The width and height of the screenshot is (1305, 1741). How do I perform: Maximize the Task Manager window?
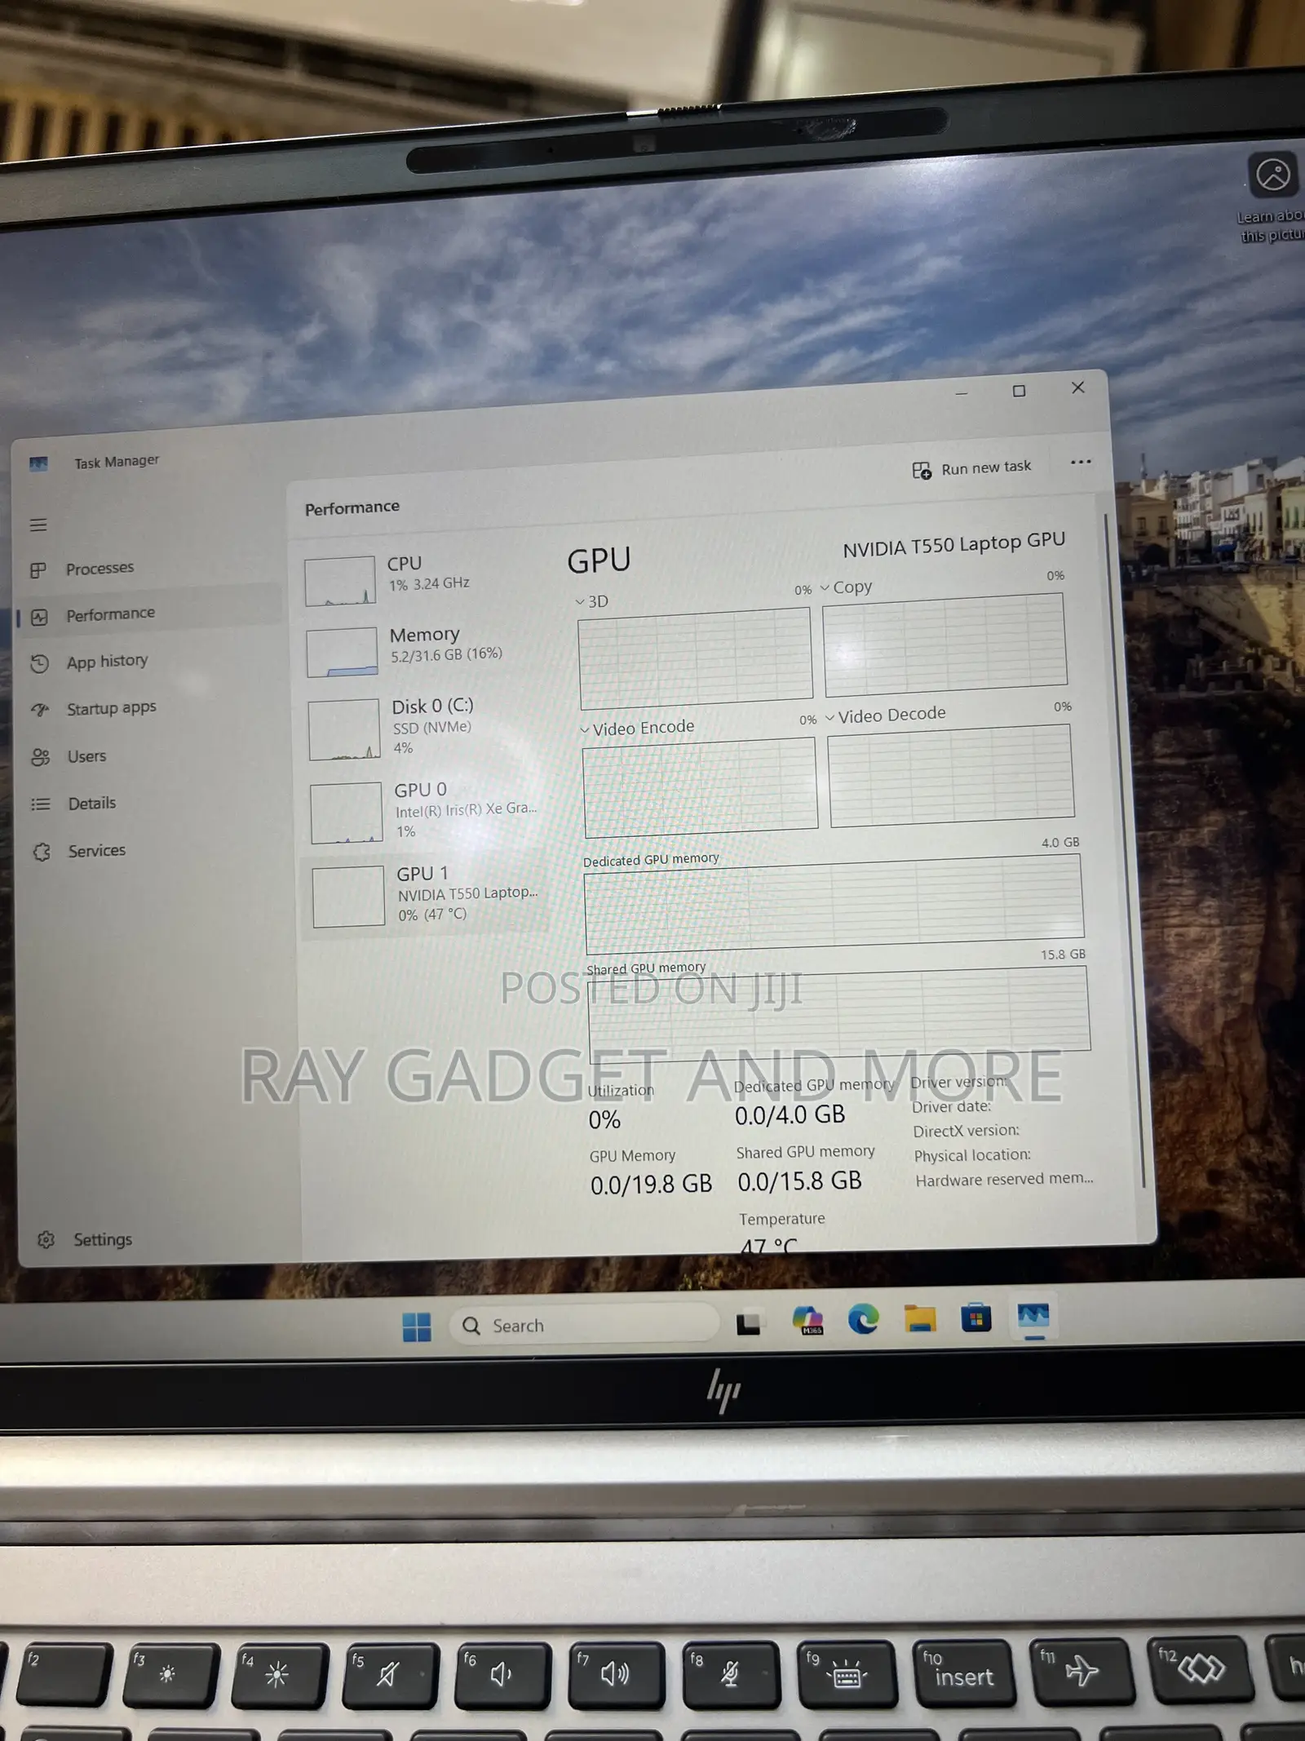(x=1019, y=391)
